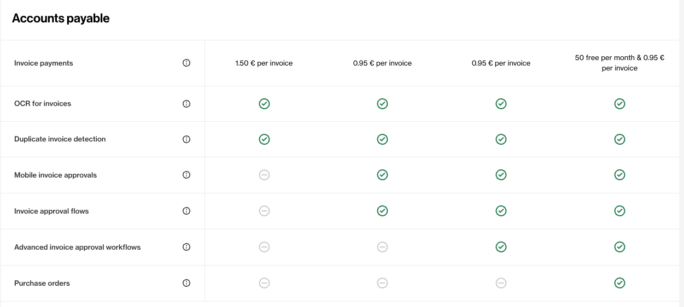Click the "1.50 € per invoice" price
Screen dimensions: 684x307
tap(264, 63)
